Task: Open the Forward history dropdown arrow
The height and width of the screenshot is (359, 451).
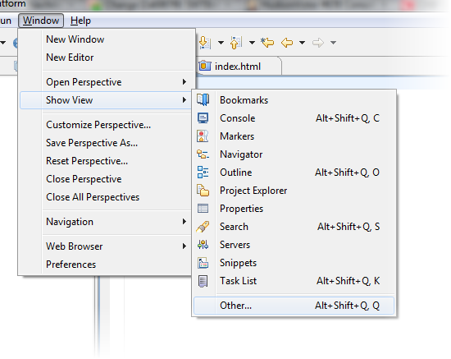Action: 334,43
